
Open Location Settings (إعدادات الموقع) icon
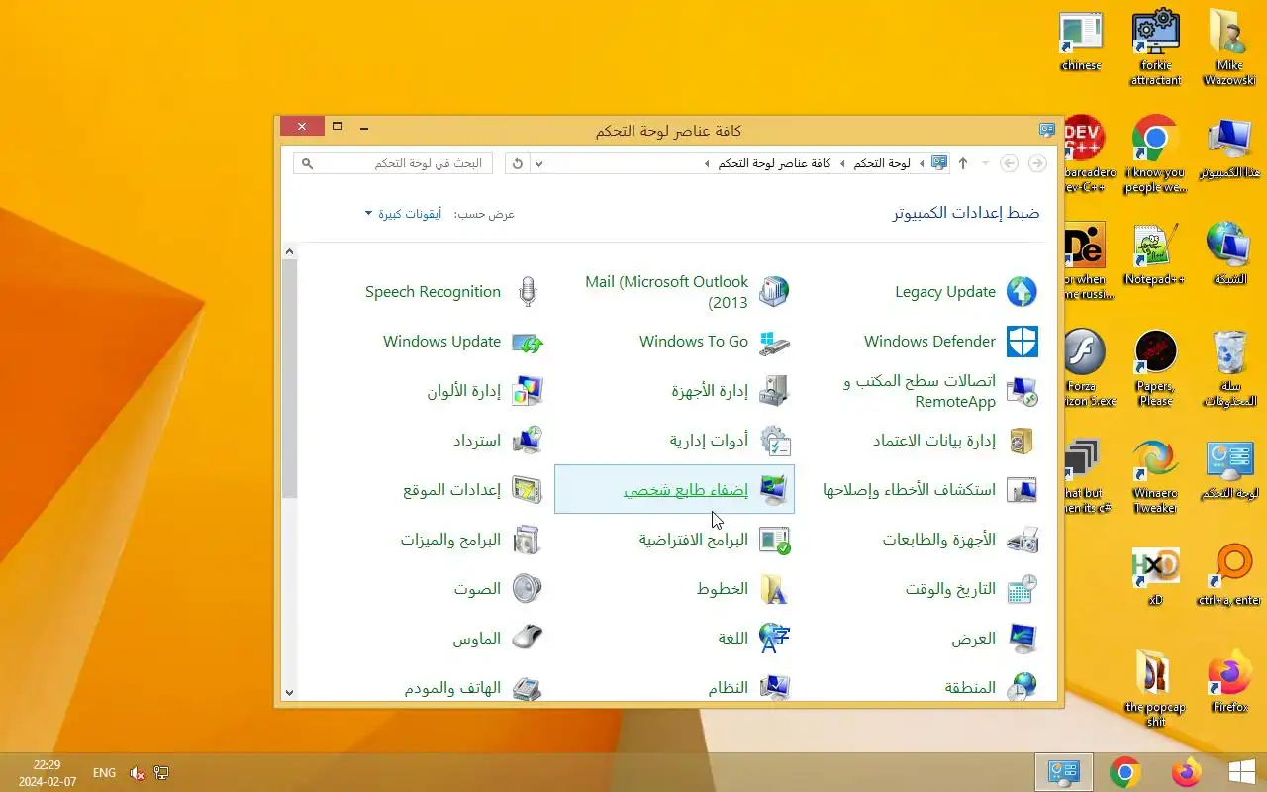tap(528, 490)
